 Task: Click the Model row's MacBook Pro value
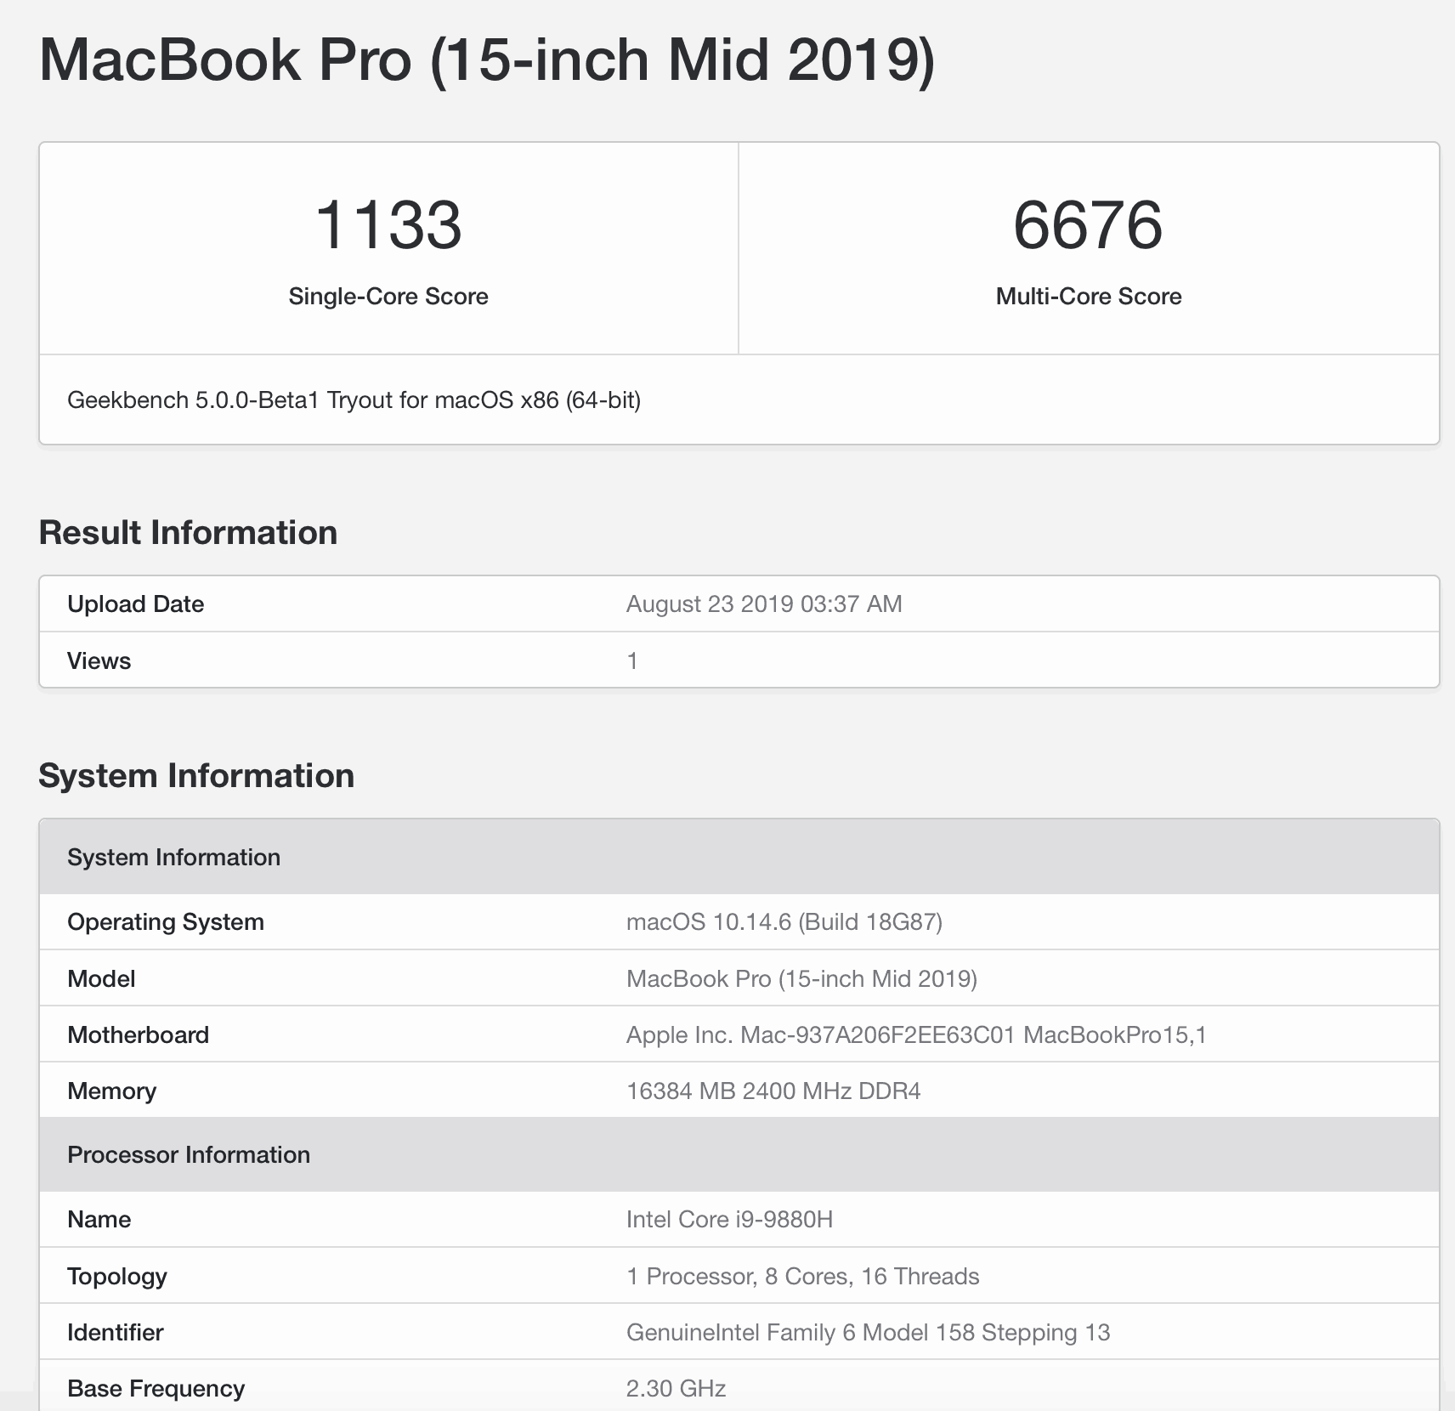click(x=801, y=979)
